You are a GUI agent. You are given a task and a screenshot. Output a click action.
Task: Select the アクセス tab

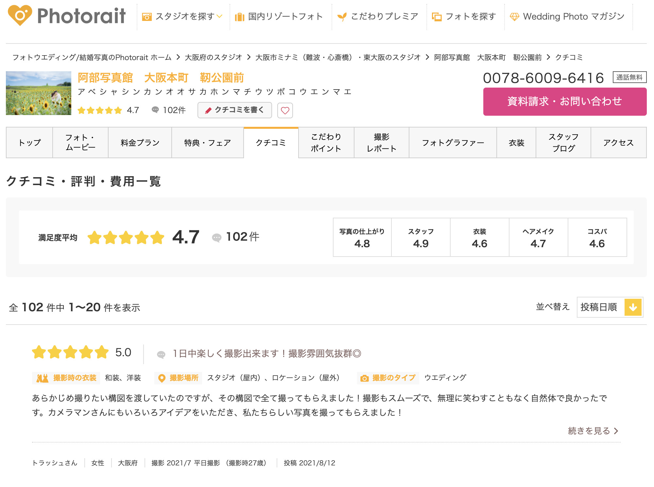(618, 143)
